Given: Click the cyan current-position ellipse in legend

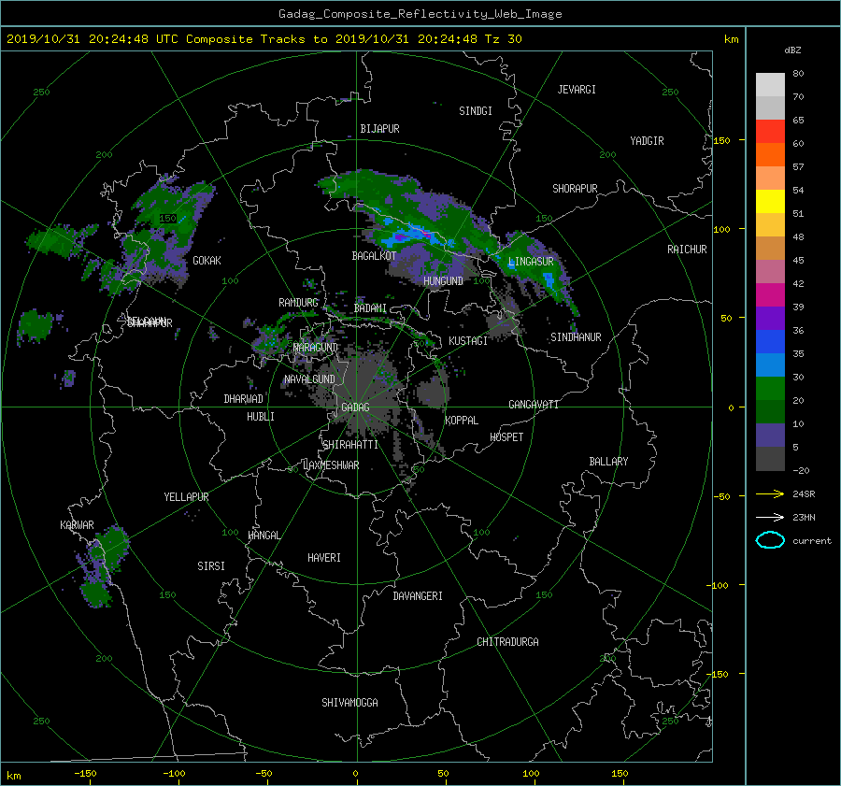Looking at the screenshot, I should point(770,540).
